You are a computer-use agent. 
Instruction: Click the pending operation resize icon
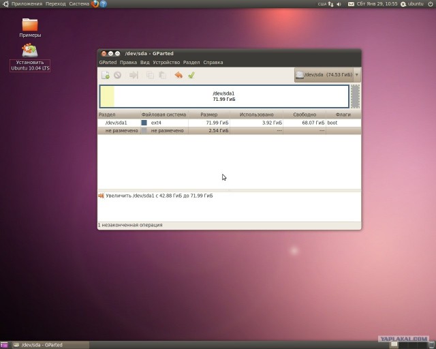pyautogui.click(x=101, y=196)
